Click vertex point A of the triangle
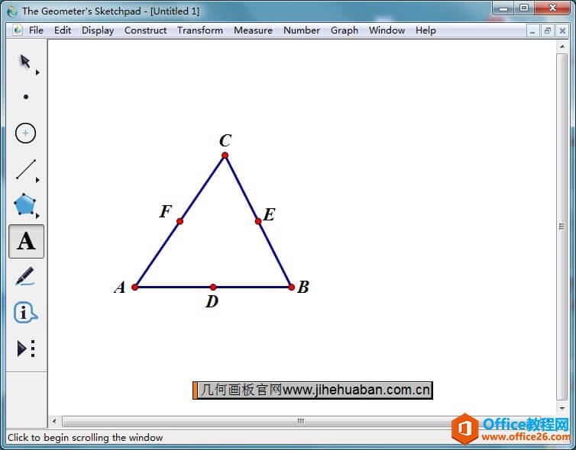The height and width of the screenshot is (450, 576). click(x=134, y=288)
